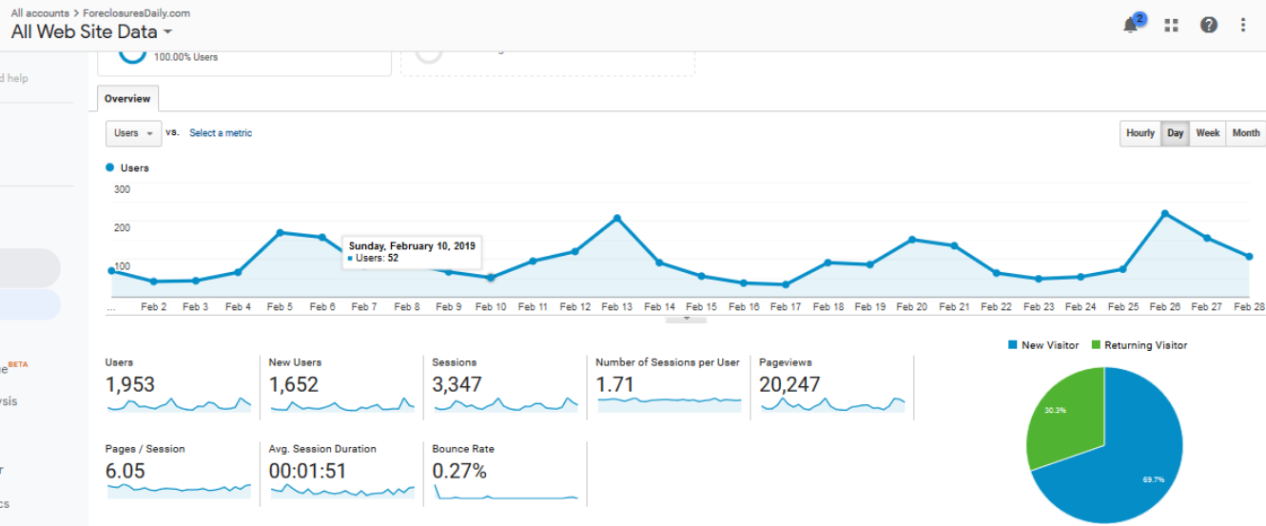Screen dimensions: 1266x526
Task: Select the Overview tab
Action: pos(127,99)
